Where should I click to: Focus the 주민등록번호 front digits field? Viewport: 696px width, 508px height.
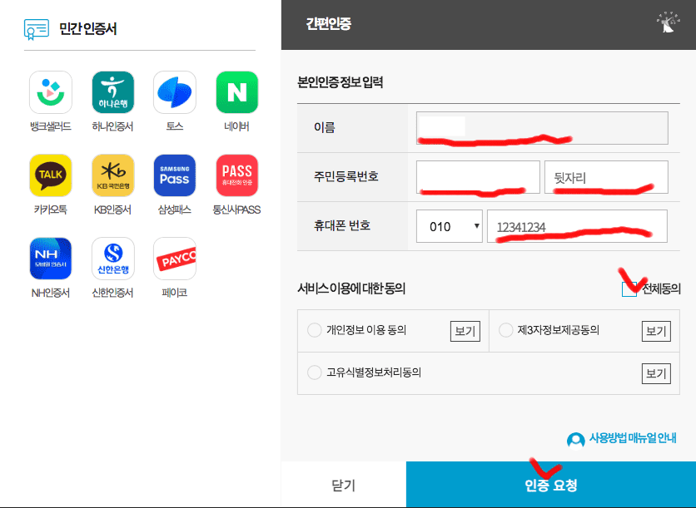(x=478, y=177)
